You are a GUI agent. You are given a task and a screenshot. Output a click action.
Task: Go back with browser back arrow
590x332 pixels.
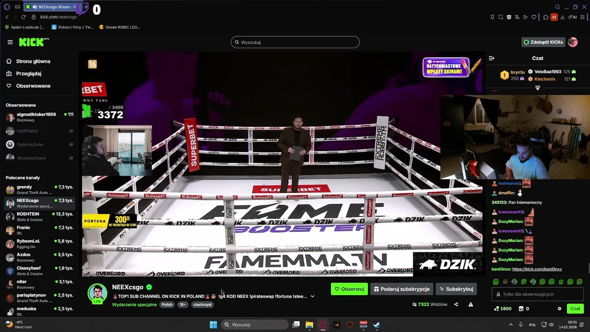7,17
